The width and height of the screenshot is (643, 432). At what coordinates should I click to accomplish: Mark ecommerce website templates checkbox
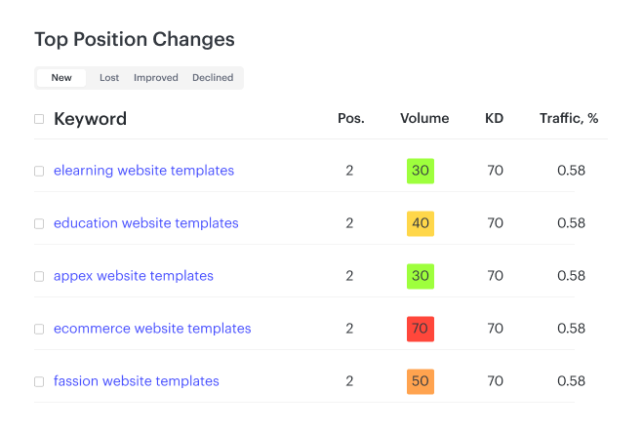39,329
